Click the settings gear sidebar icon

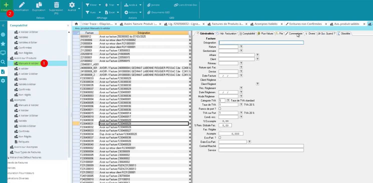(x=3, y=81)
